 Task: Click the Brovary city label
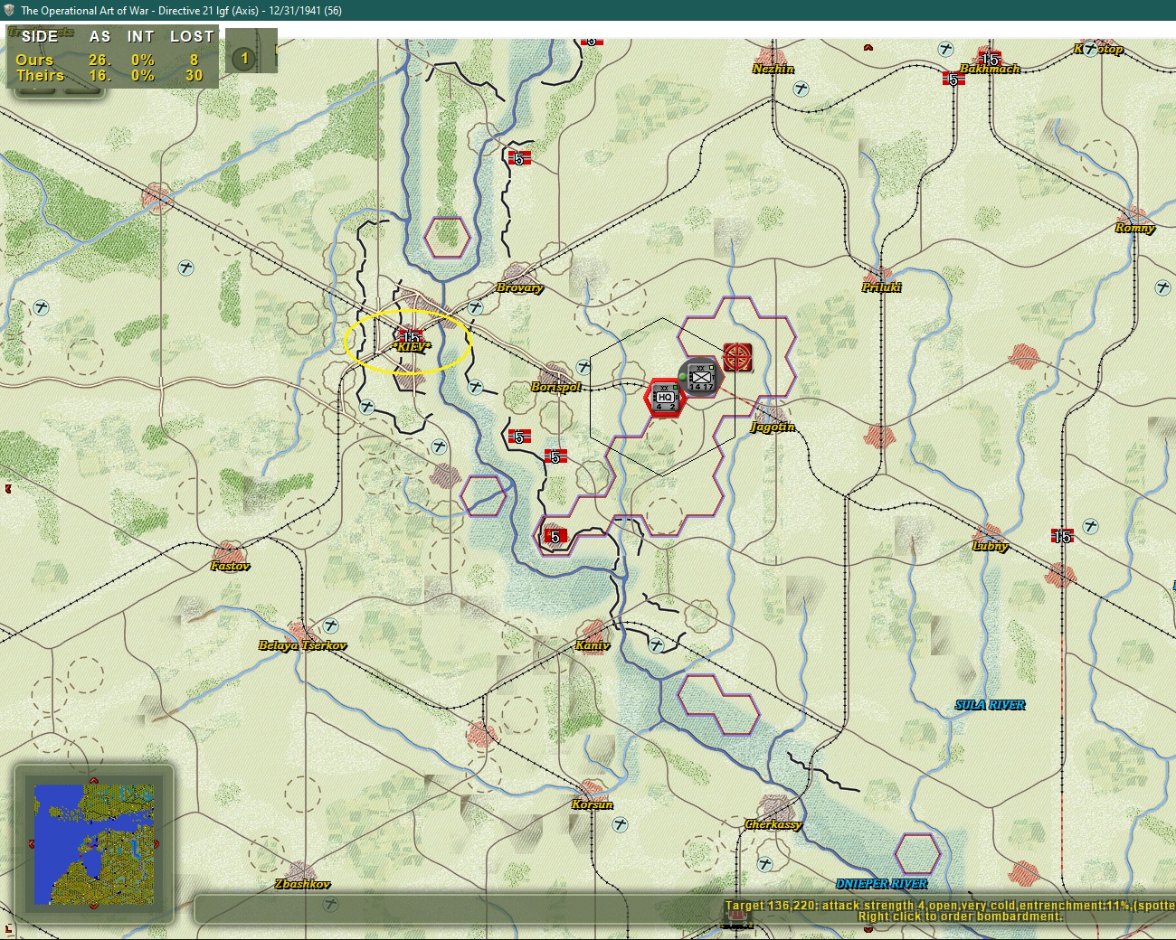click(519, 287)
